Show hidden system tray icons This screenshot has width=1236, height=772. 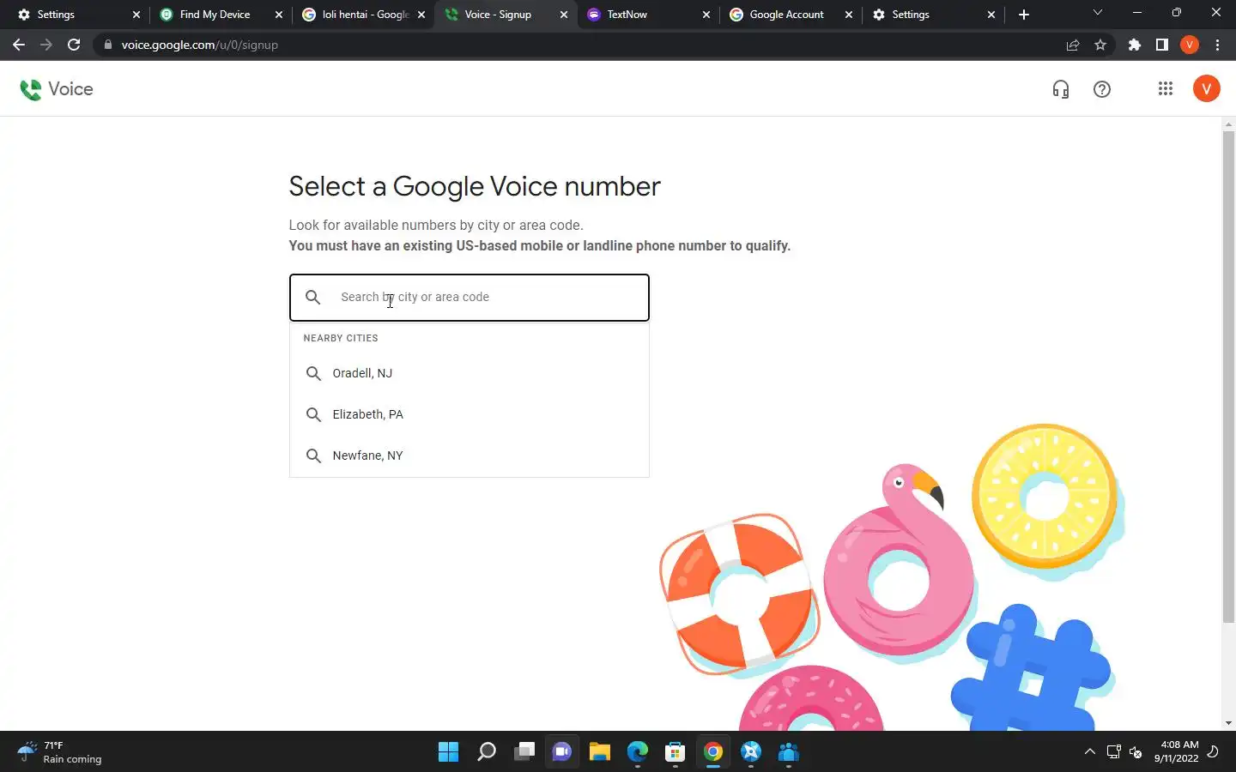(x=1090, y=752)
